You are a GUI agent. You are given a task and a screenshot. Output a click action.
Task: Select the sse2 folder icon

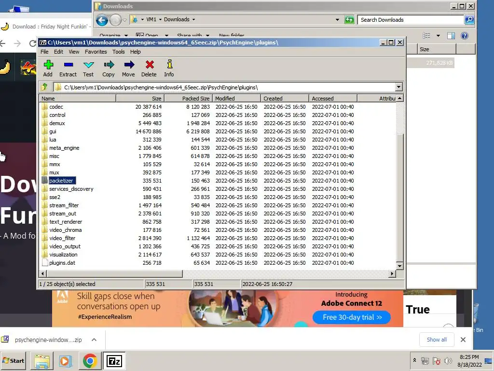[44, 197]
